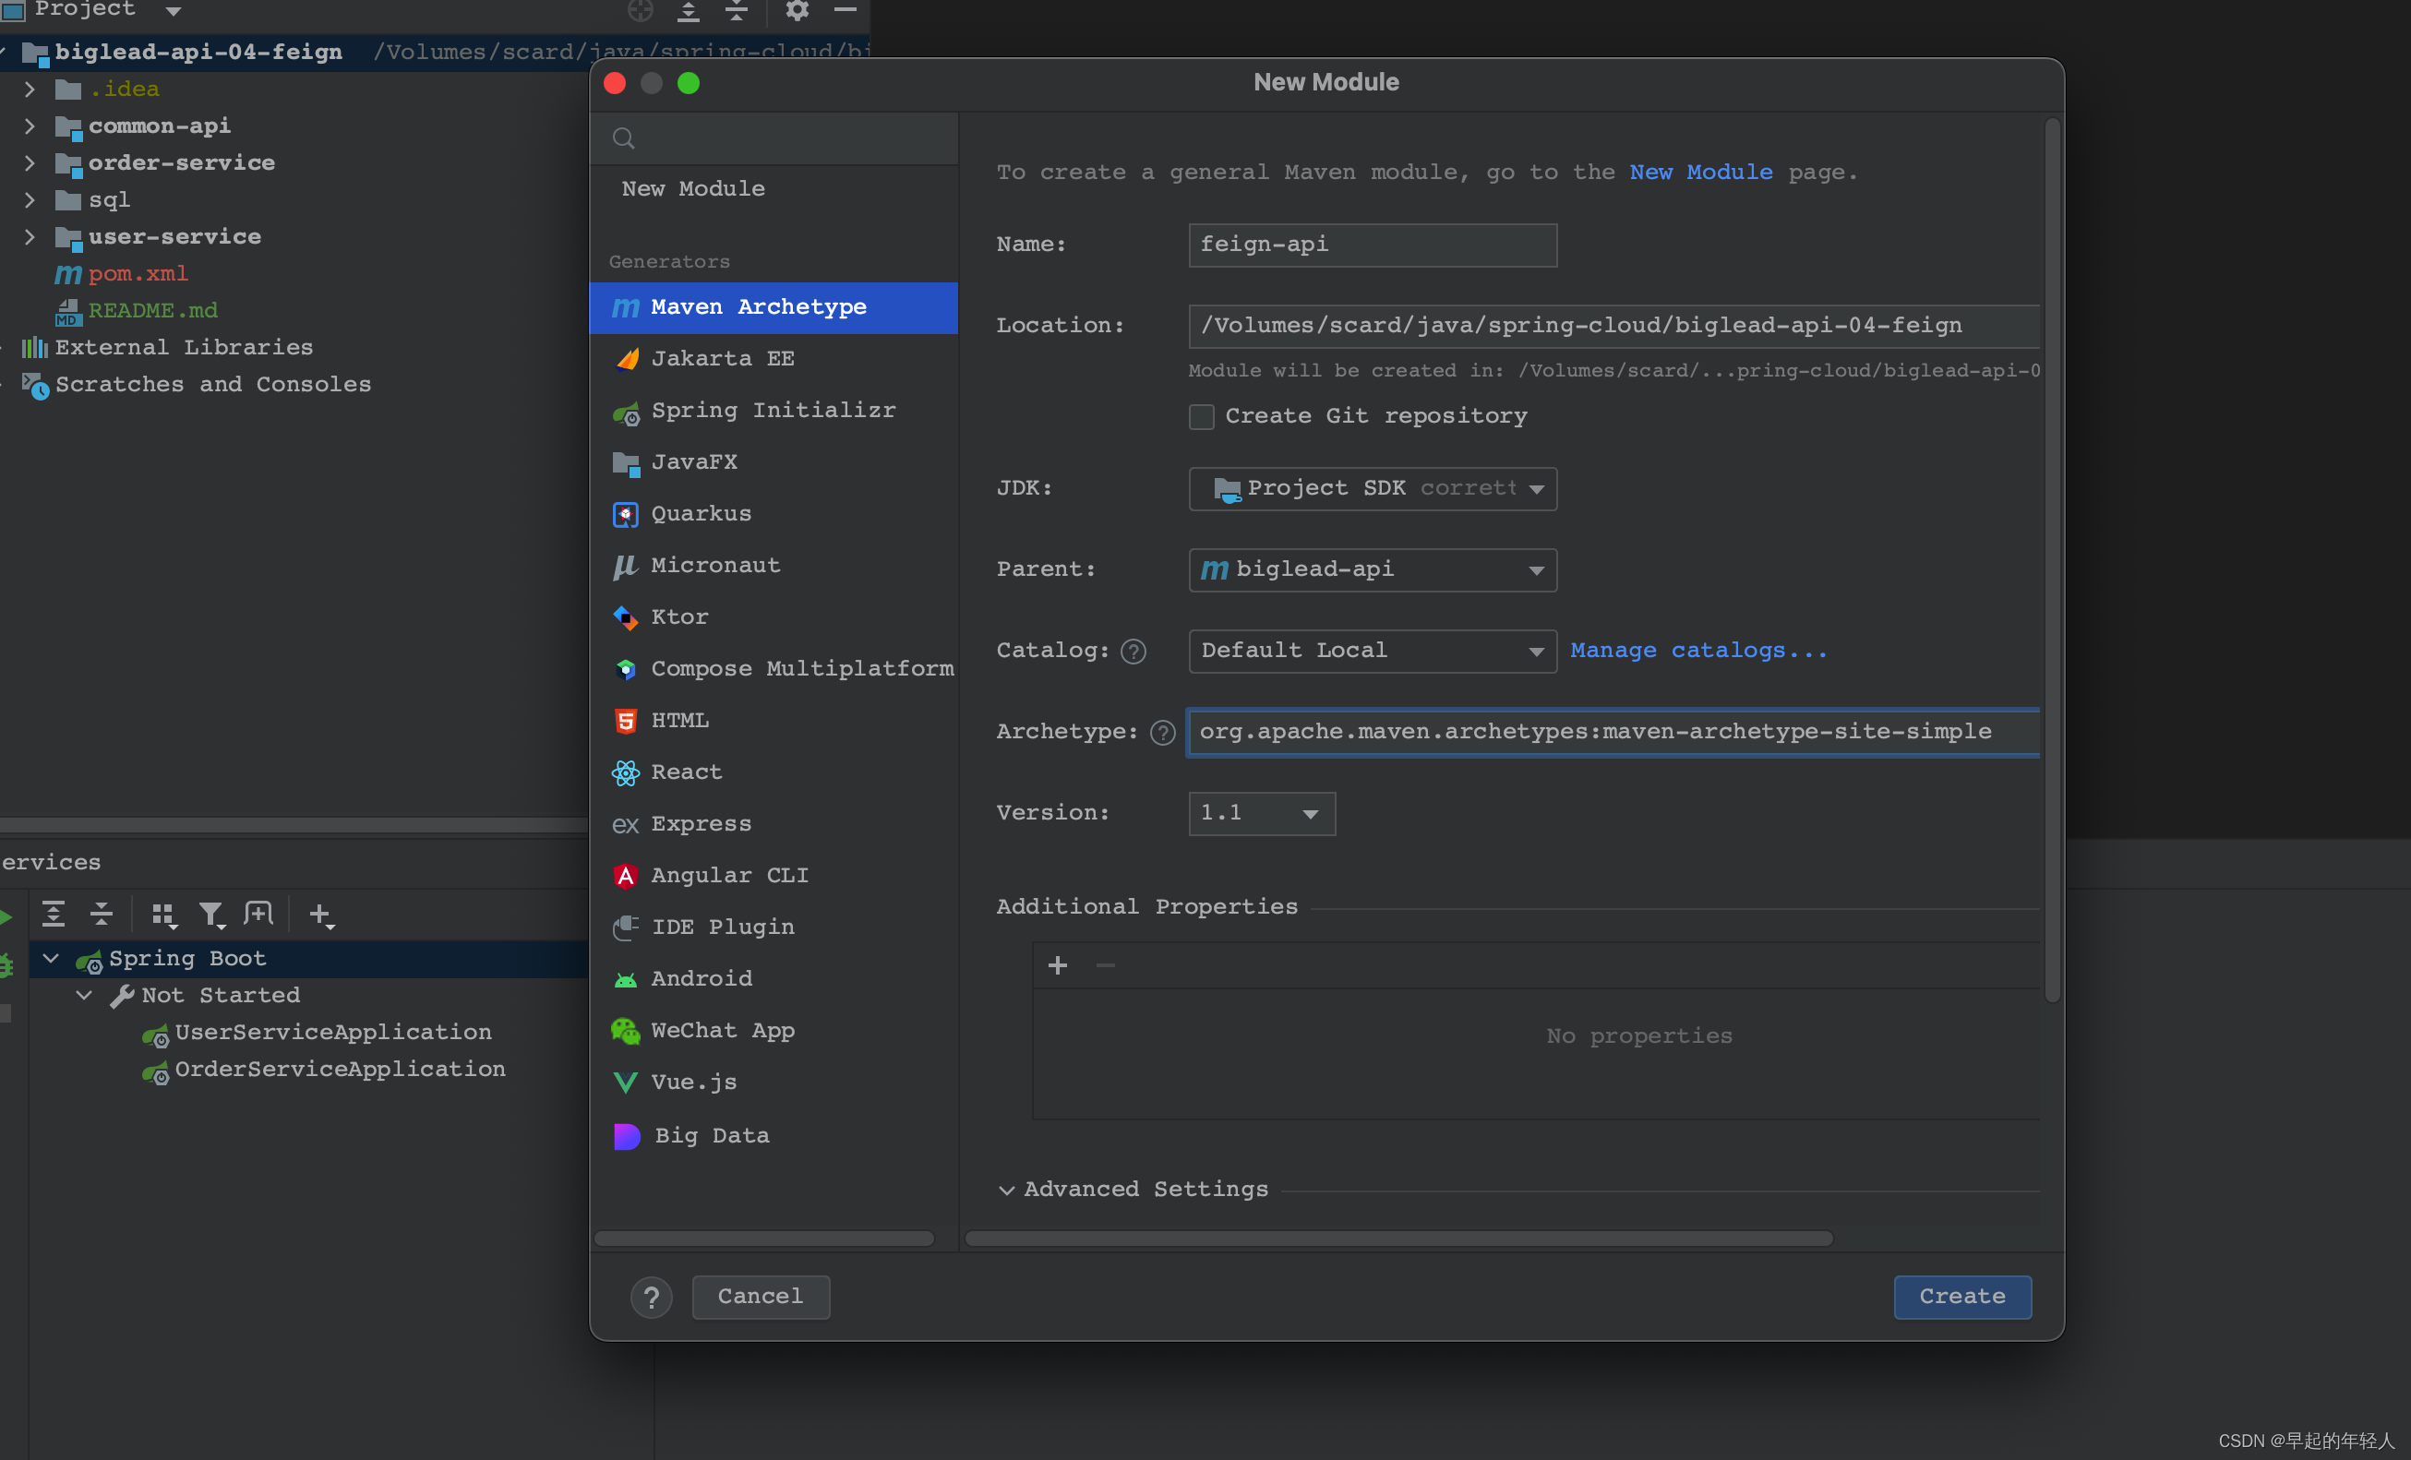Click the HTML5 generator icon
Image resolution: width=2411 pixels, height=1460 pixels.
tap(625, 721)
